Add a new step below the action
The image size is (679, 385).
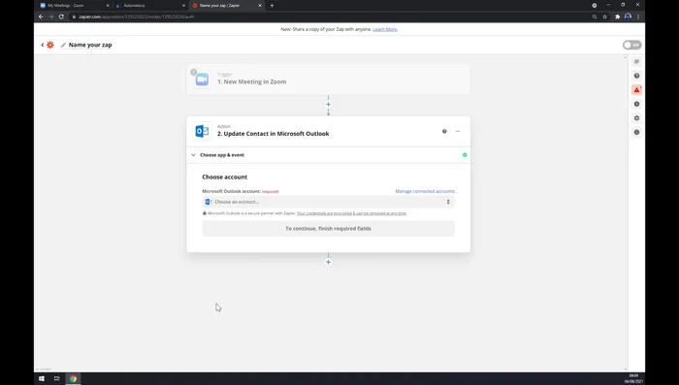point(328,262)
